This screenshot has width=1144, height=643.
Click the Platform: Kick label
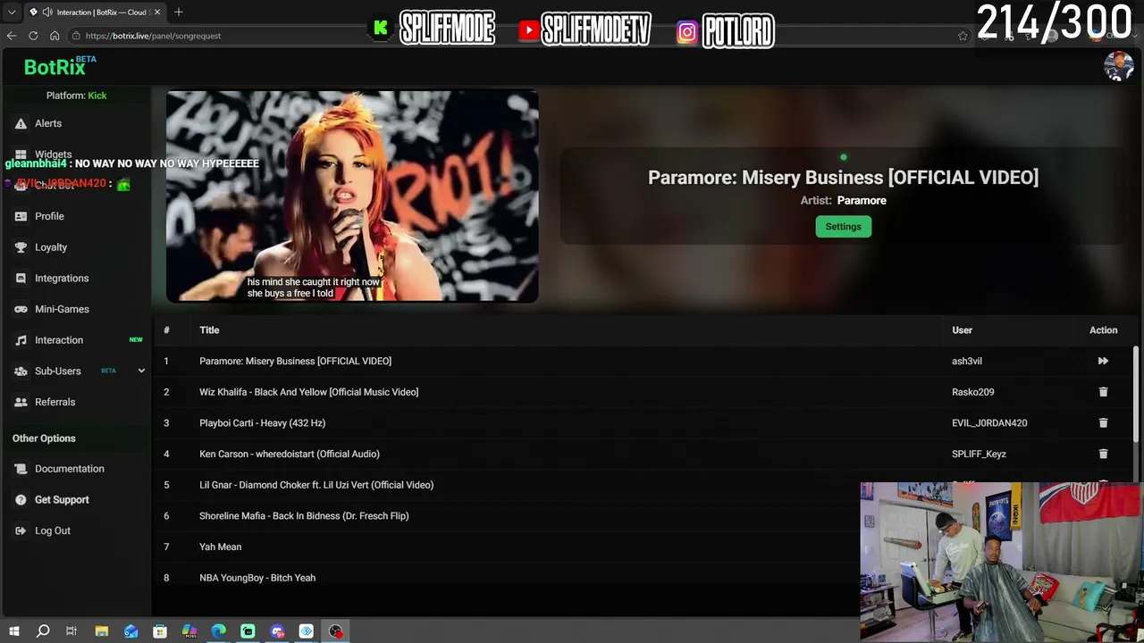click(76, 96)
